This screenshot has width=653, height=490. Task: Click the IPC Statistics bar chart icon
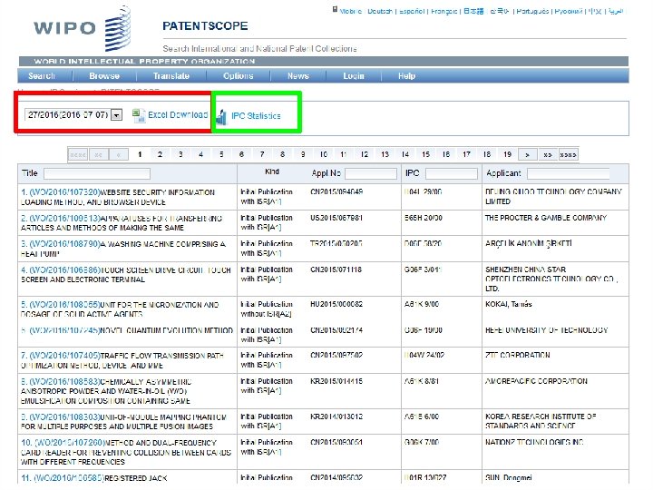point(221,117)
